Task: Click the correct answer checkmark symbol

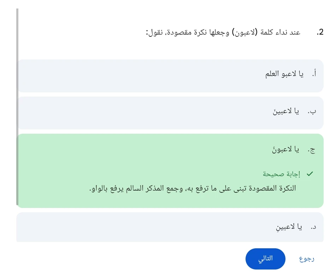Action: 310,174
